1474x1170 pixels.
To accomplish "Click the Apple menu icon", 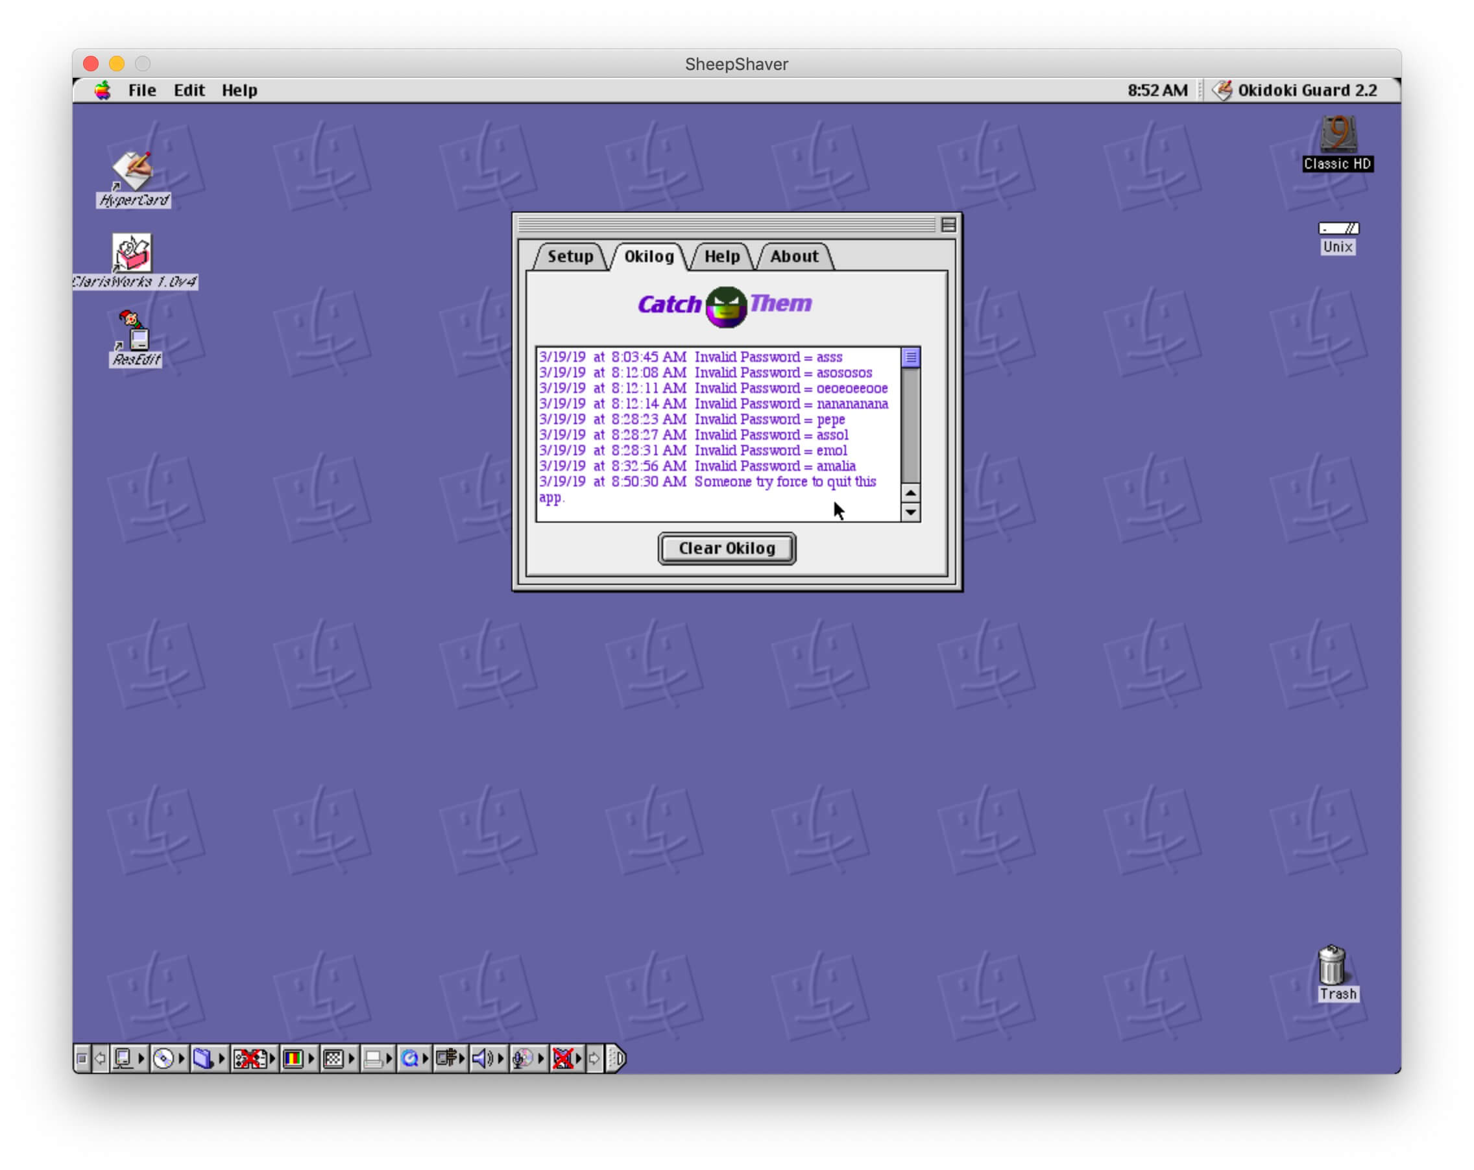I will (x=103, y=90).
